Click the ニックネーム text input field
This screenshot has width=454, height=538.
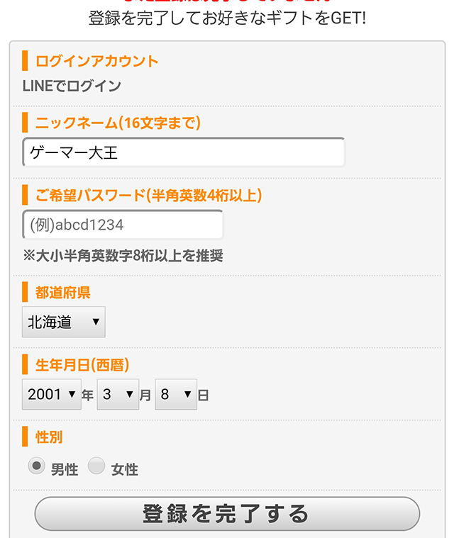point(183,152)
